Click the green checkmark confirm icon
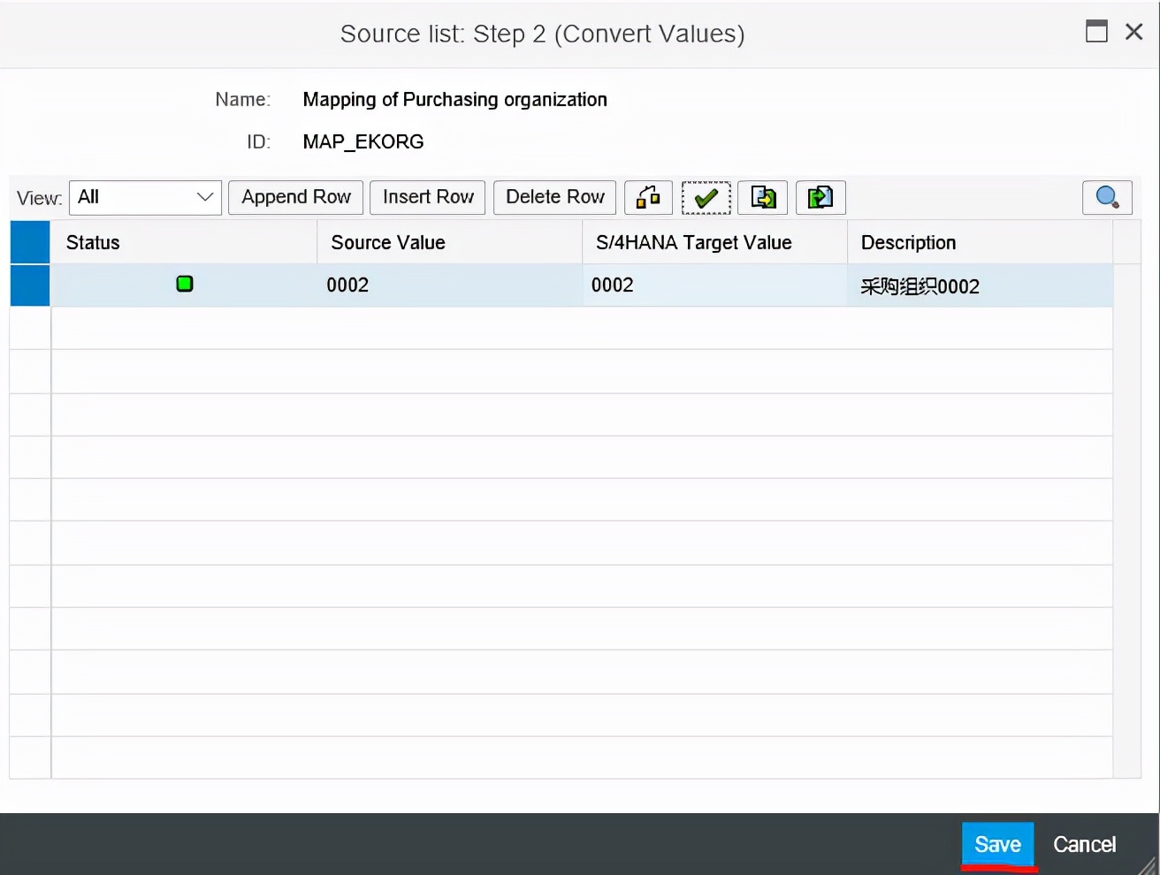The height and width of the screenshot is (875, 1160). pos(706,197)
